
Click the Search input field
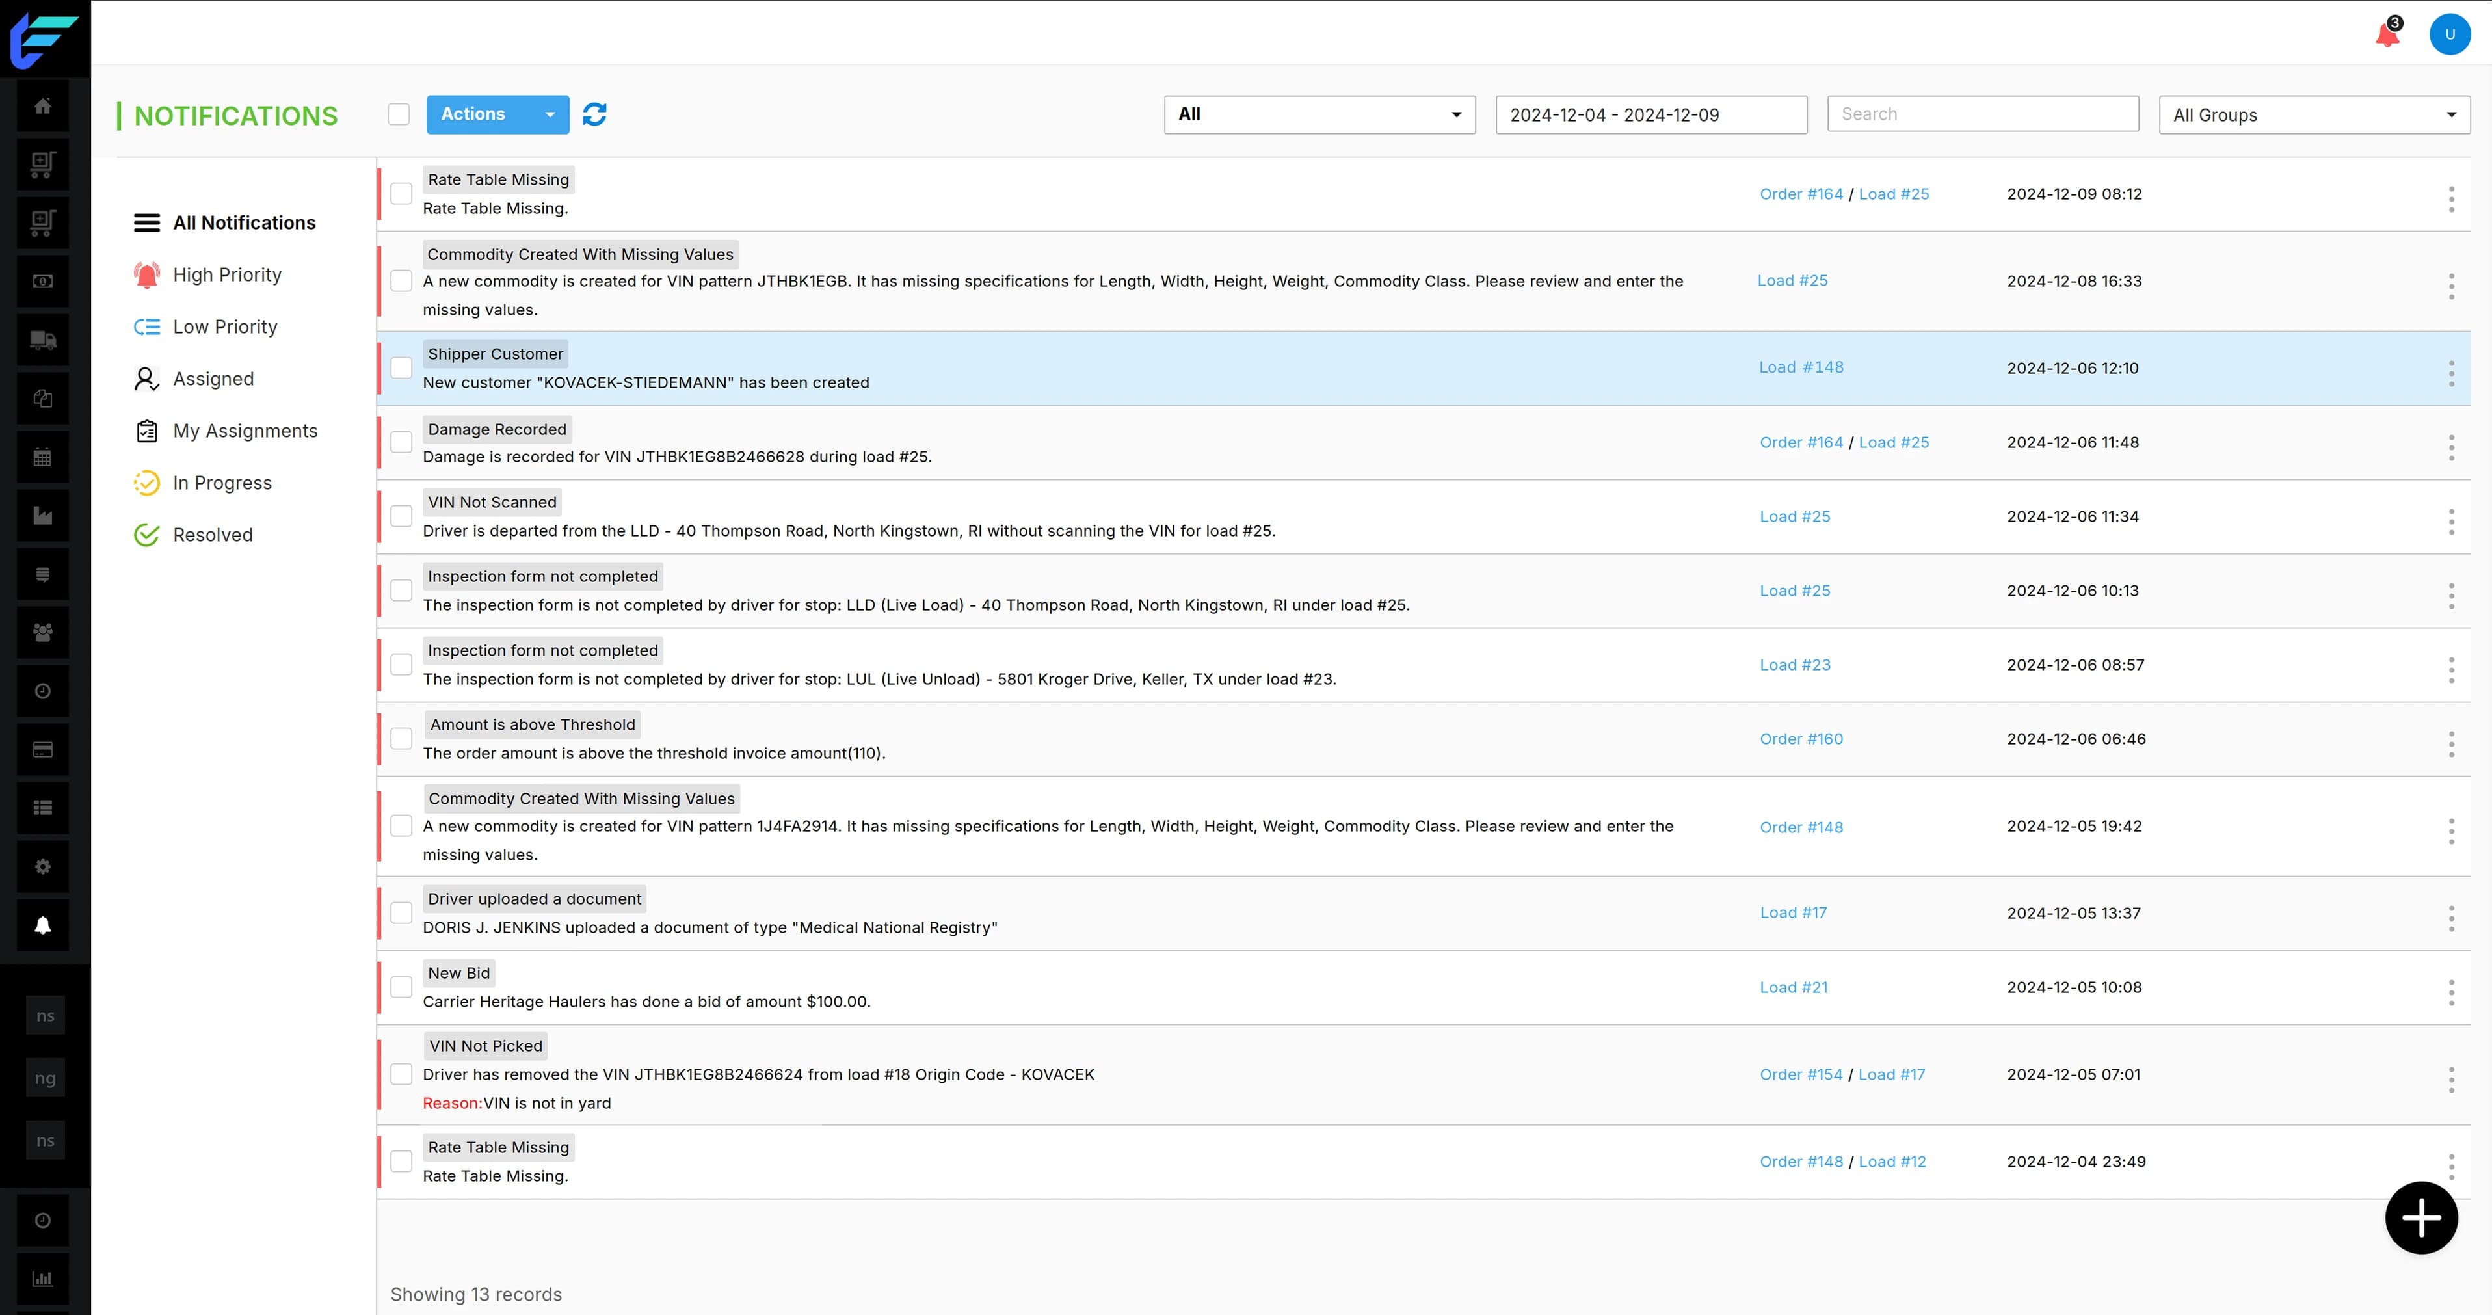1982,113
